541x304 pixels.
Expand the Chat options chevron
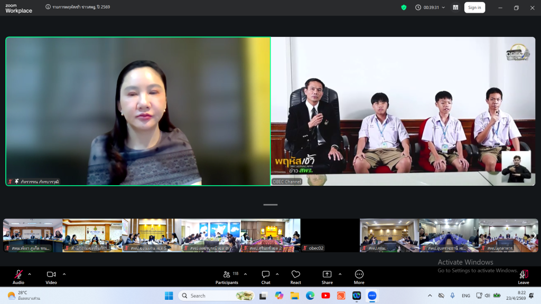[x=277, y=274]
